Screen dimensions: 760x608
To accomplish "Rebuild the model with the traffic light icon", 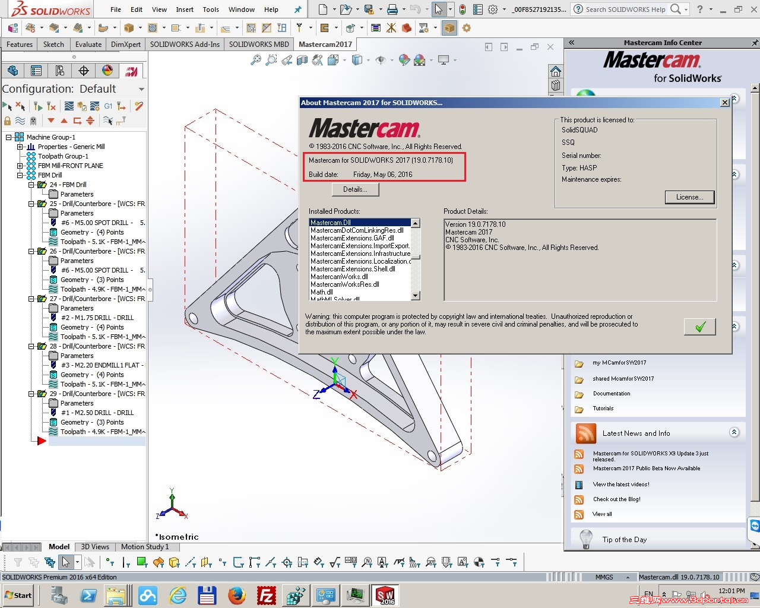I will coord(463,9).
